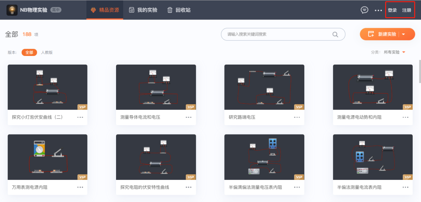Open the 探究电阻的伏安特性曲线 thumbnail
This screenshot has width=421, height=202.
click(x=156, y=157)
